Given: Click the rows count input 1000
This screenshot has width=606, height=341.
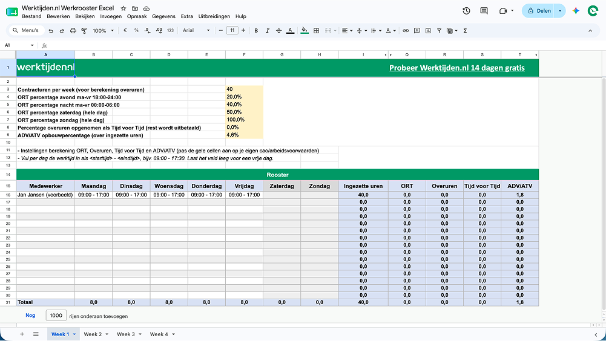Looking at the screenshot, I should (56, 315).
